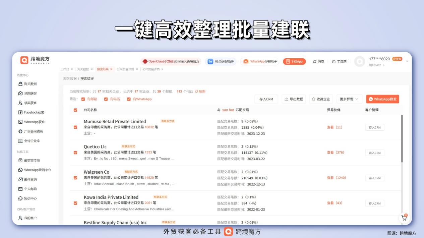Expand the 更多群发 dropdown
Image resolution: width=424 pixels, height=238 pixels.
[349, 99]
